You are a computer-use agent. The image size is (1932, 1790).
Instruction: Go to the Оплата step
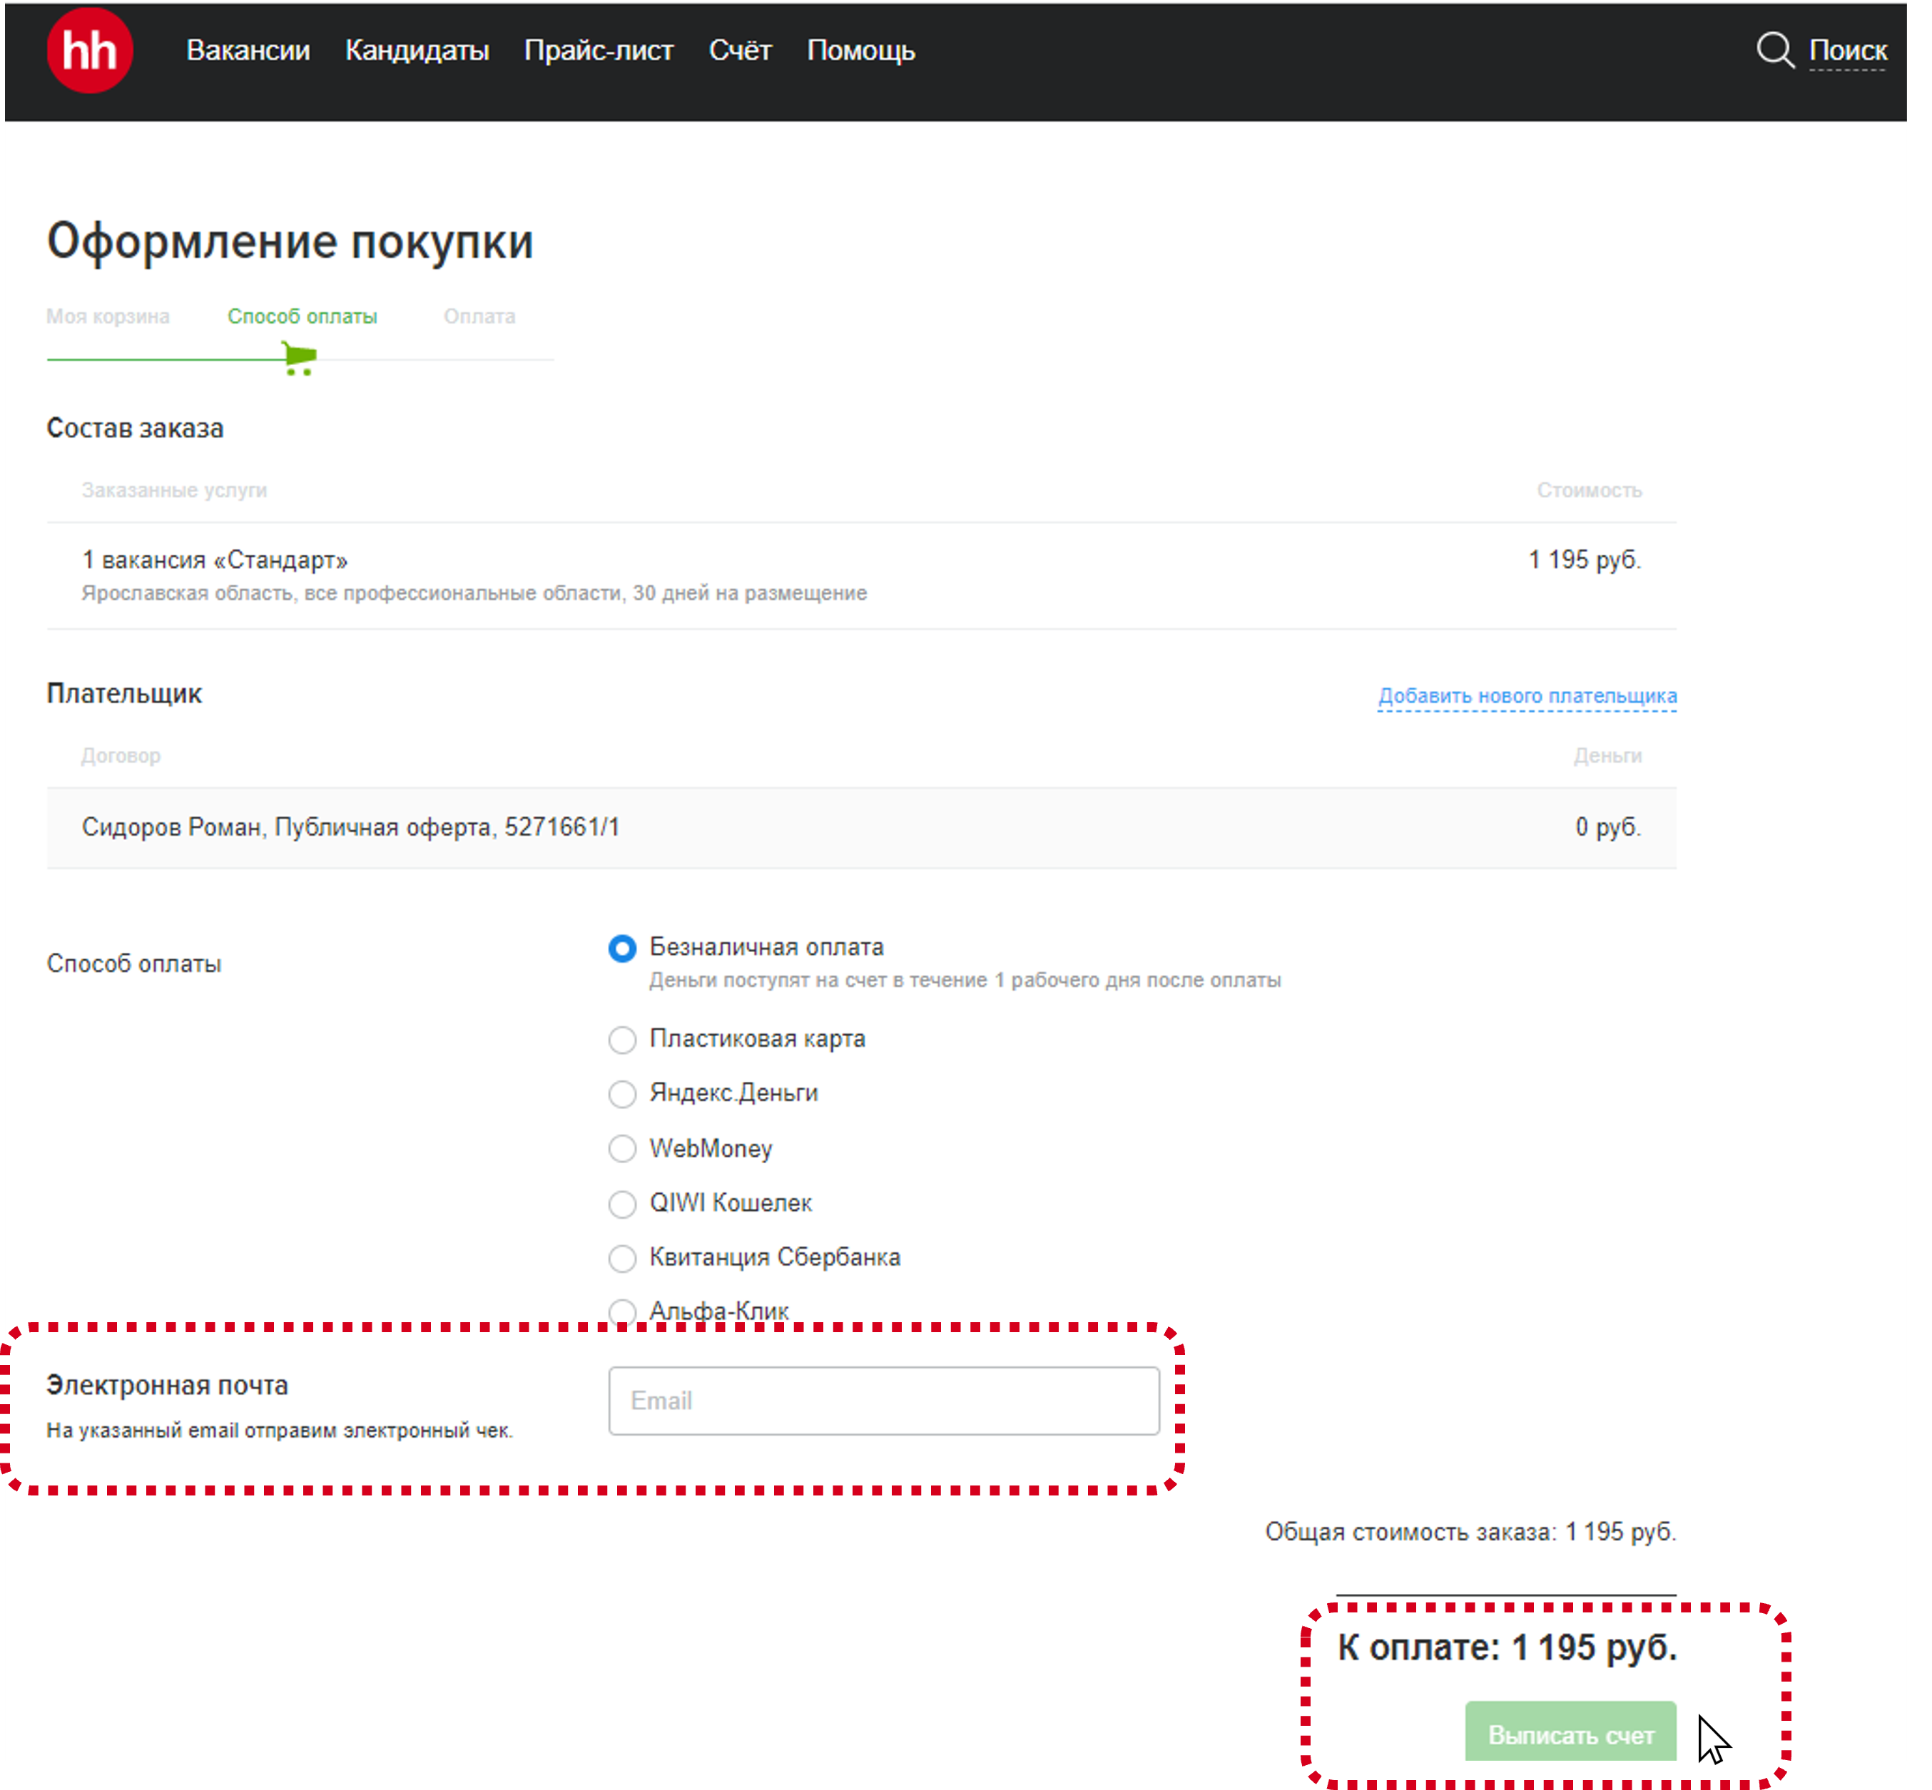479,317
